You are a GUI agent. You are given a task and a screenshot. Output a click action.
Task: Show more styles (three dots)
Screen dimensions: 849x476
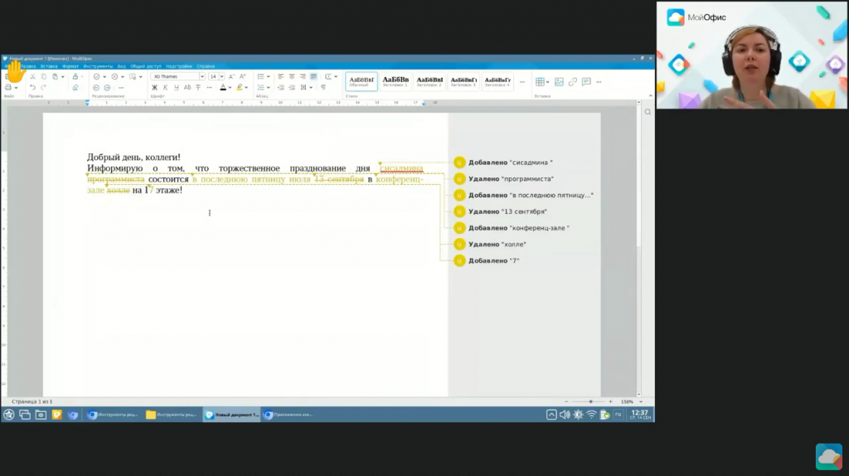(x=522, y=82)
